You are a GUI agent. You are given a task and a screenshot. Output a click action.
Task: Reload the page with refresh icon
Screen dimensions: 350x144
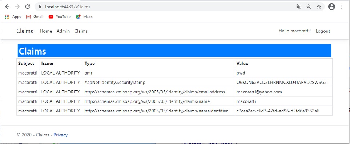(x=28, y=7)
